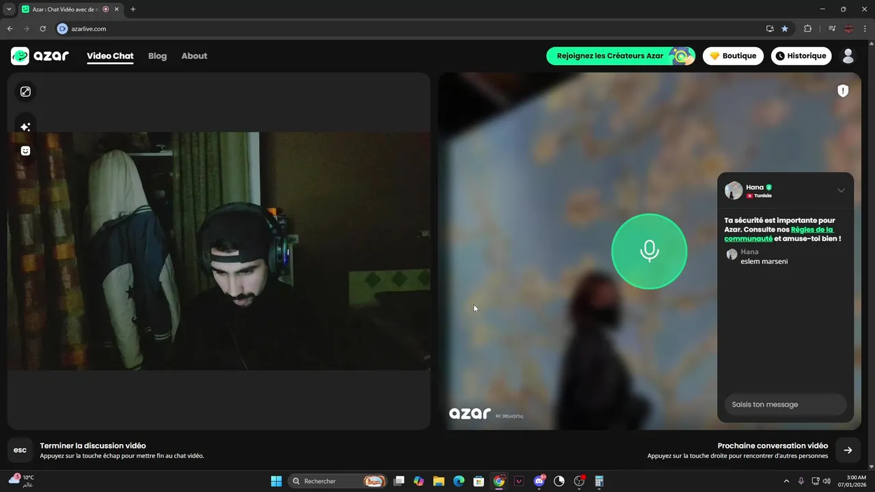Close the Azar browser tab
875x492 pixels.
(x=117, y=10)
